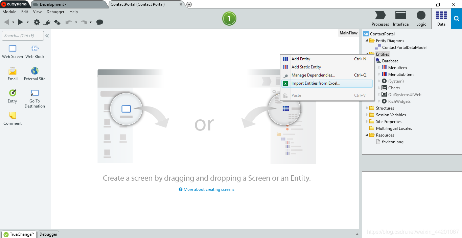
Task: Expand the Site Properties folder
Action: click(x=367, y=122)
